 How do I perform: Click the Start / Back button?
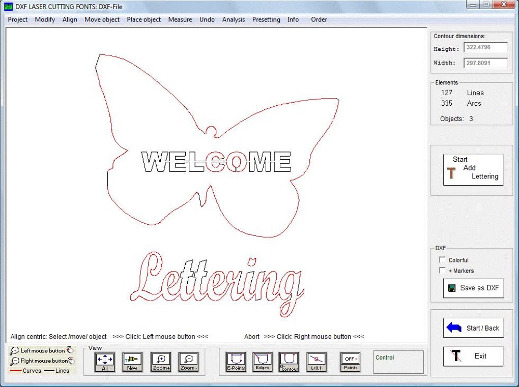click(x=473, y=328)
